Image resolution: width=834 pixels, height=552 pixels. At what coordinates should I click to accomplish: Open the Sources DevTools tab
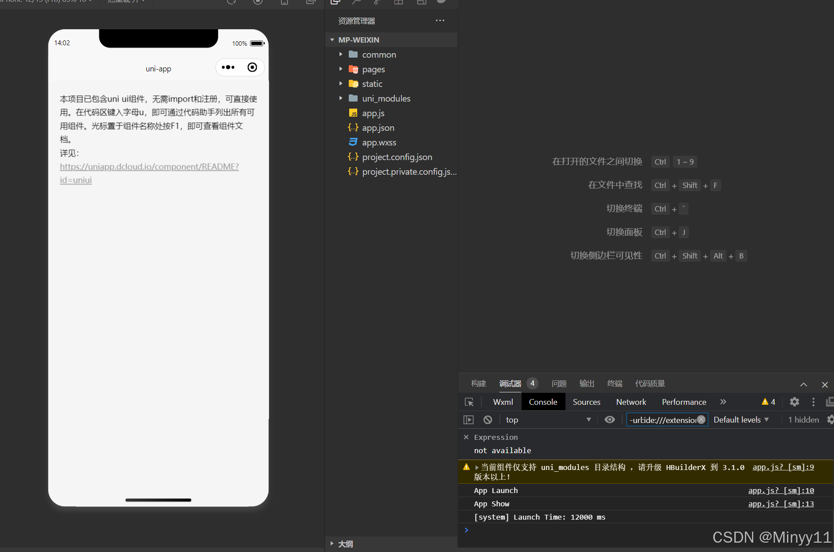point(586,402)
